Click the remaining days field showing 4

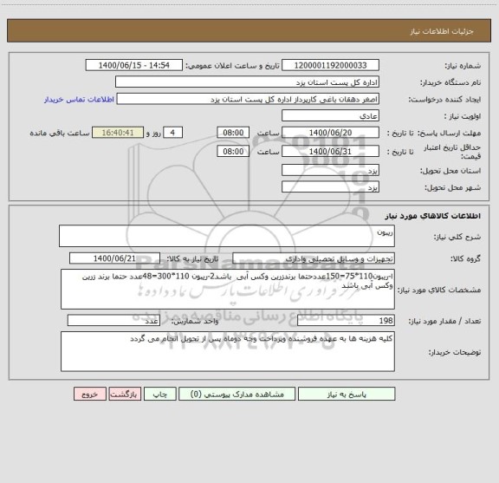pos(172,133)
